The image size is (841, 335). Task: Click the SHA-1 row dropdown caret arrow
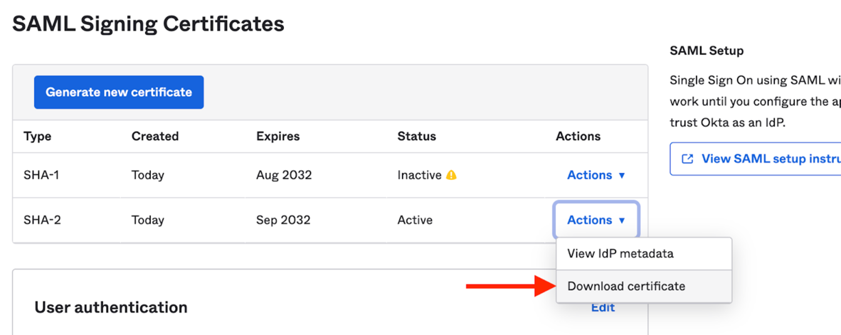pos(622,176)
